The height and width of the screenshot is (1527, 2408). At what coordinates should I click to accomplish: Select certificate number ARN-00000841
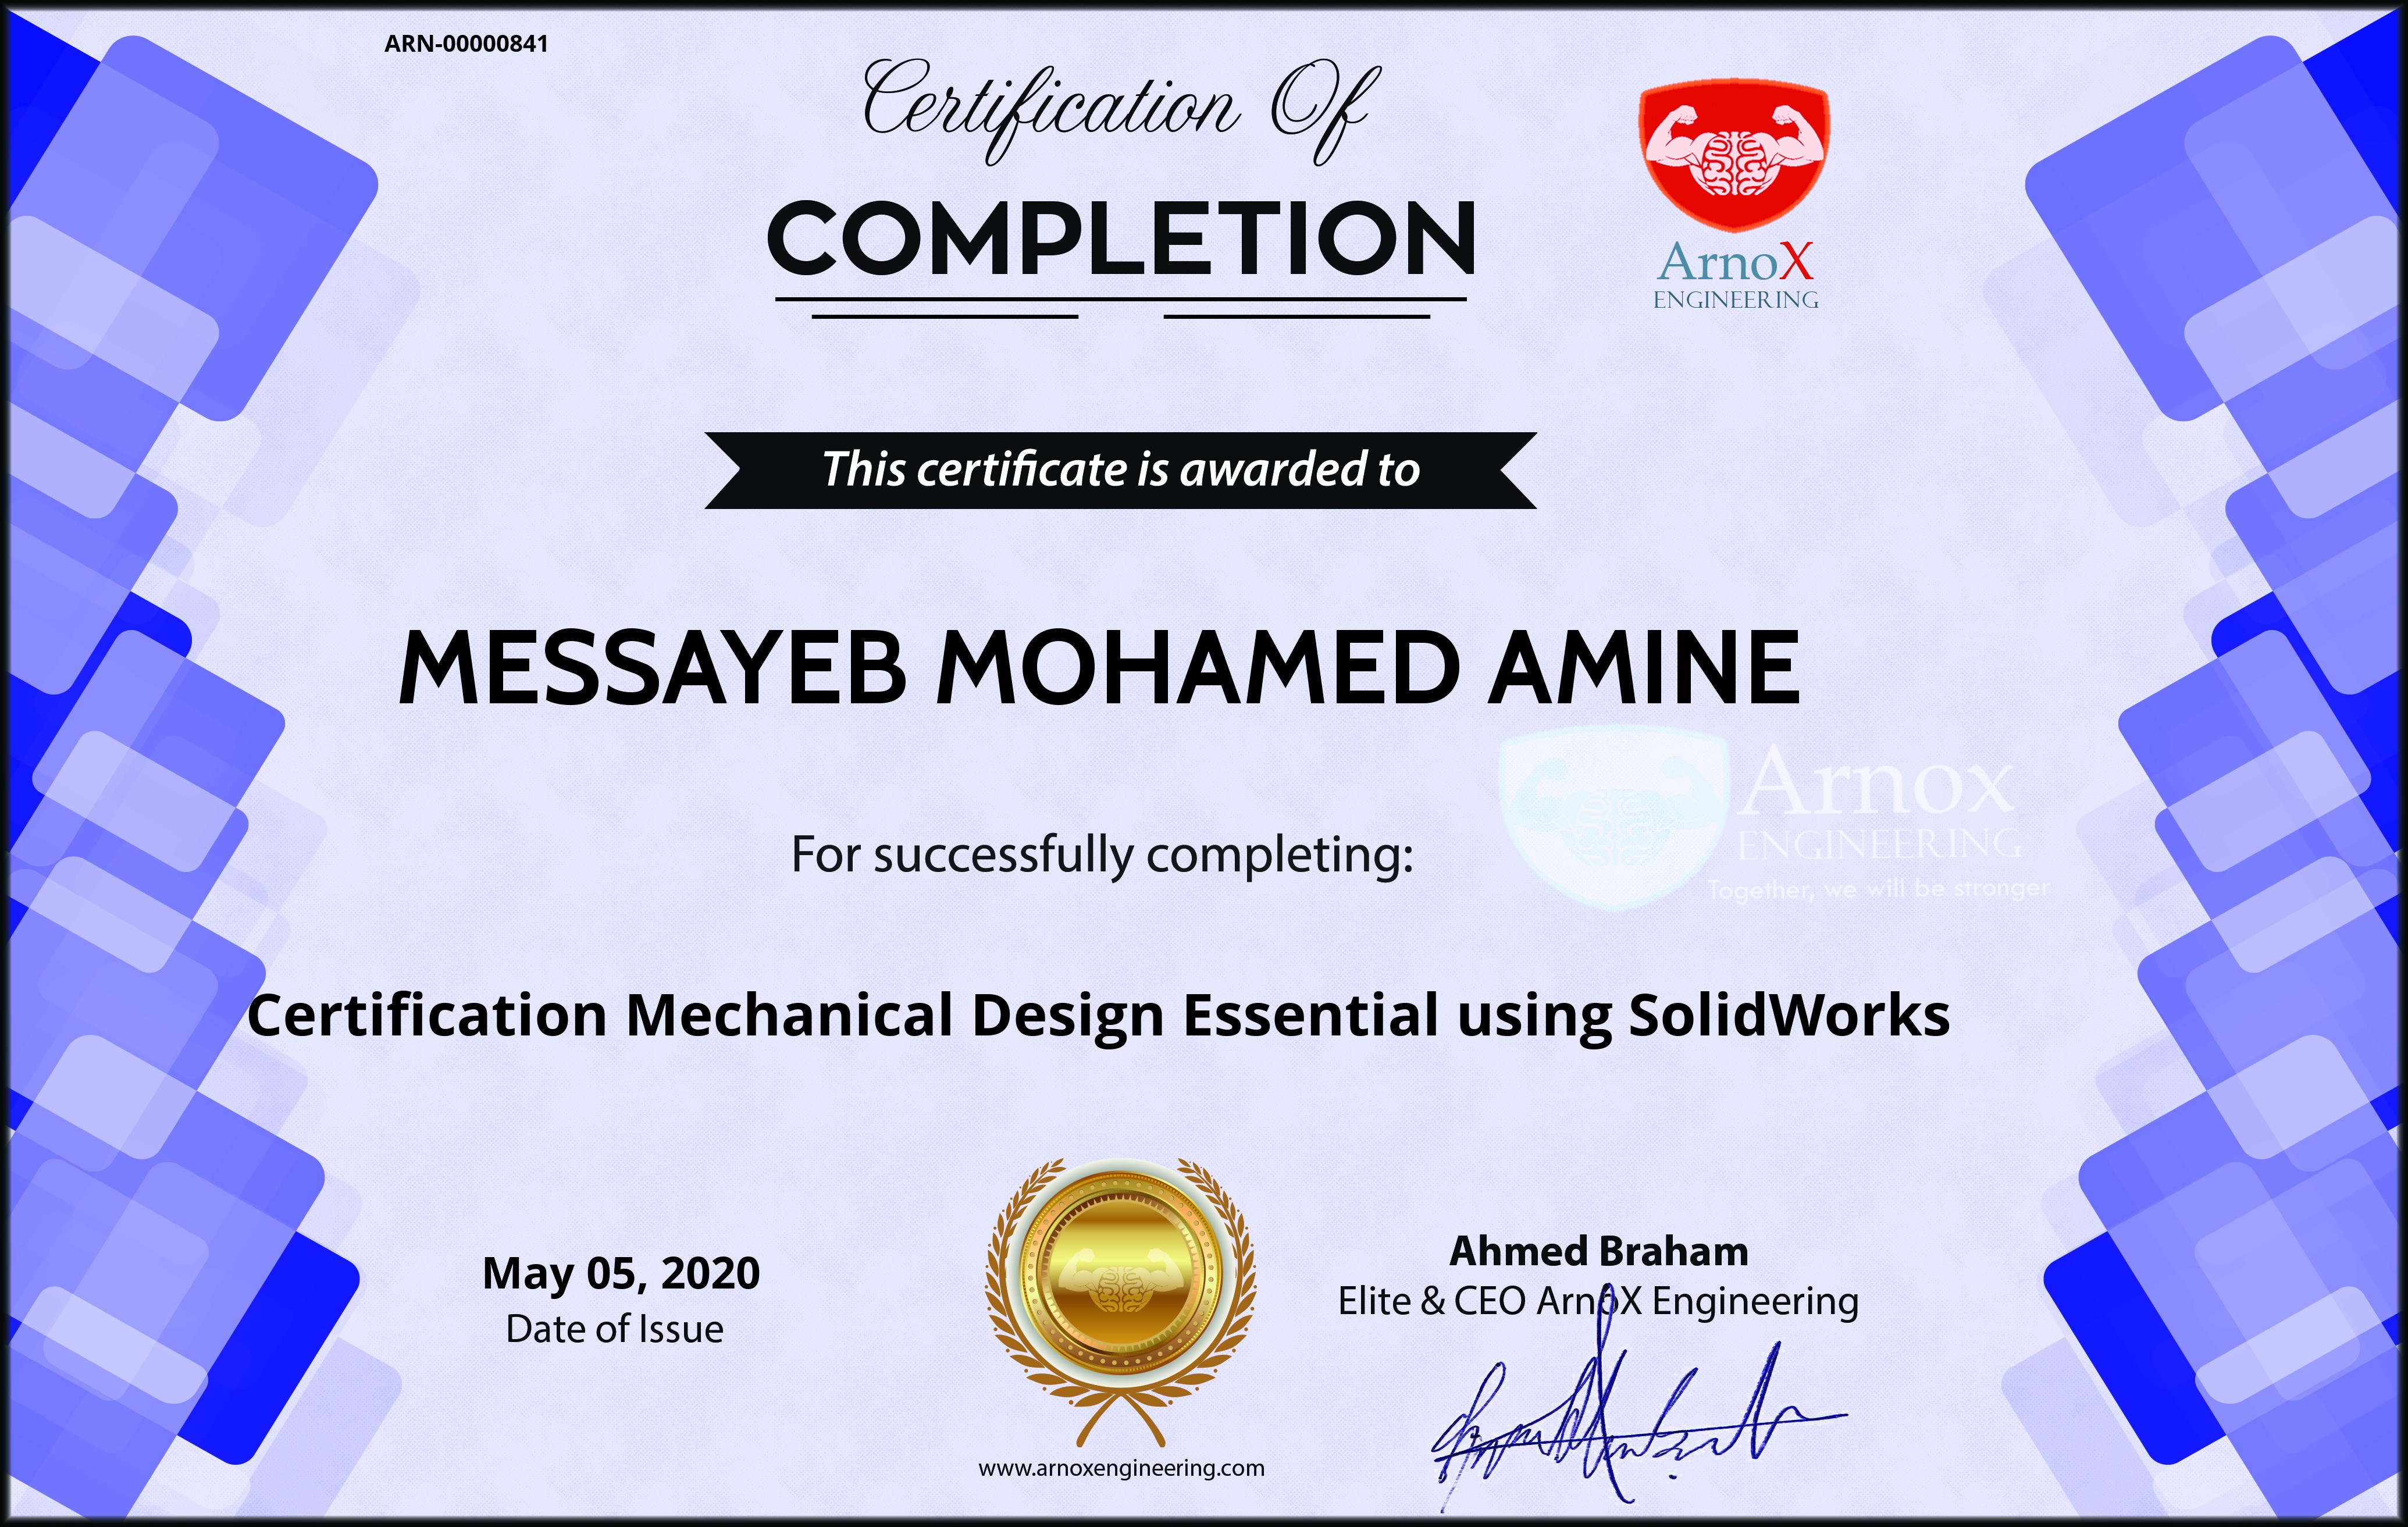tap(466, 44)
